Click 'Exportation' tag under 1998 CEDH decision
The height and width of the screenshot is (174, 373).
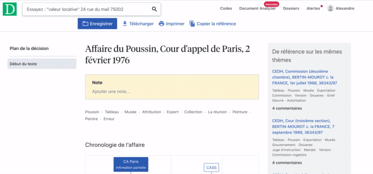click(326, 90)
